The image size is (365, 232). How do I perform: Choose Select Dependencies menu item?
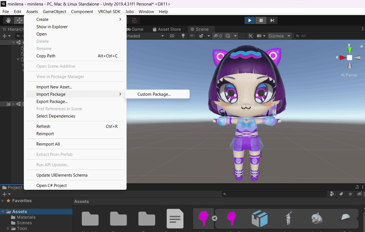[75, 116]
